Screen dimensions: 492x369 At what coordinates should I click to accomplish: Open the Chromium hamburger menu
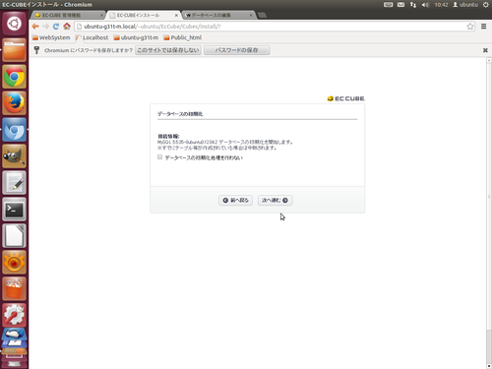483,27
